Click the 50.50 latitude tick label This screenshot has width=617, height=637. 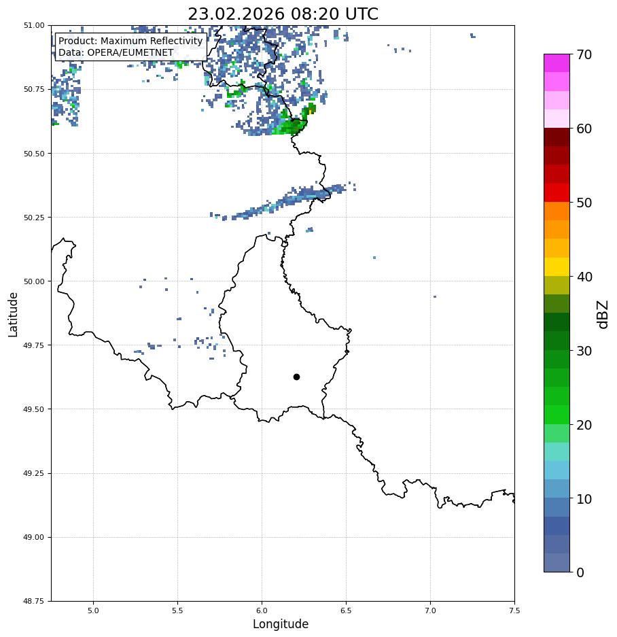pos(34,154)
